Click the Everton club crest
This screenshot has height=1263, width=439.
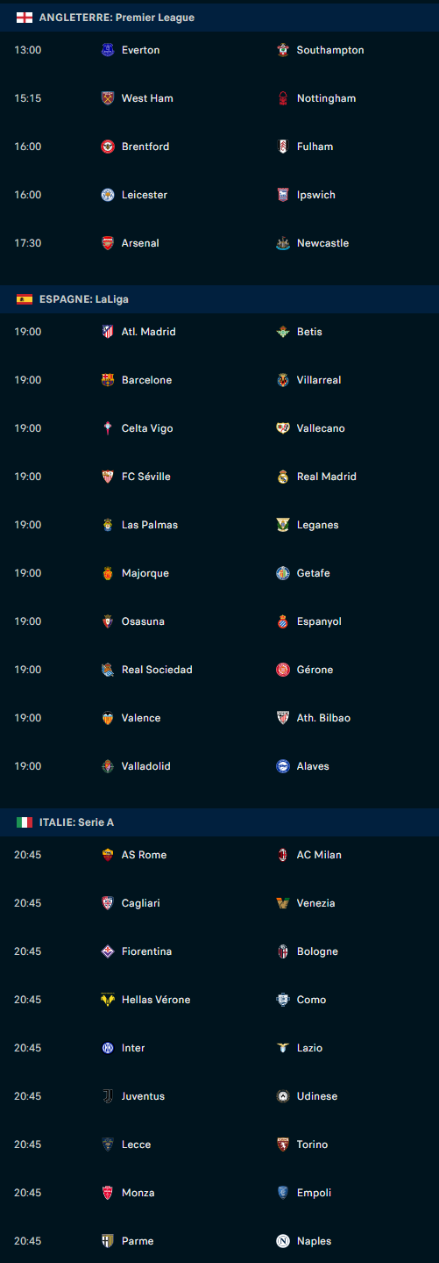(x=108, y=50)
